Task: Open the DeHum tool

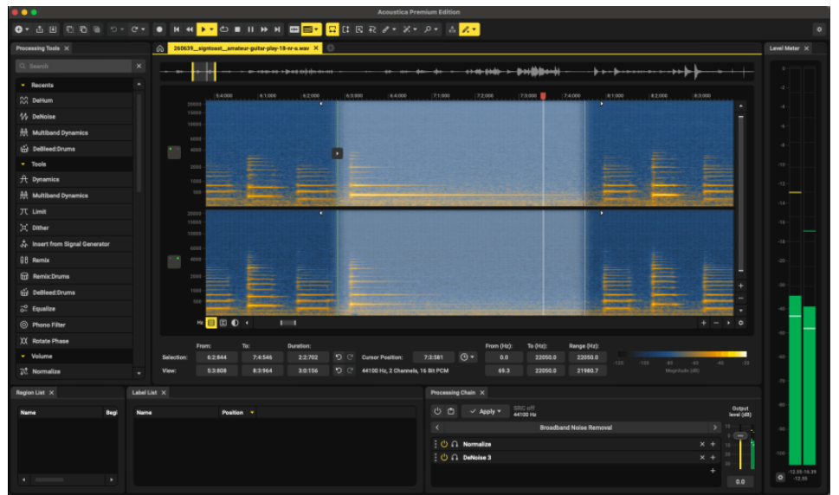Action: coord(74,100)
